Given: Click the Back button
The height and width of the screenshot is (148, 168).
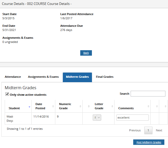Looking at the screenshot, I should (86, 53).
